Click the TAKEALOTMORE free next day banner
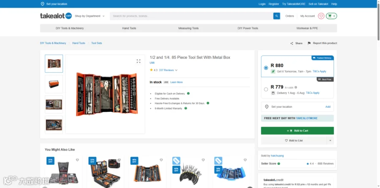 tap(297, 118)
